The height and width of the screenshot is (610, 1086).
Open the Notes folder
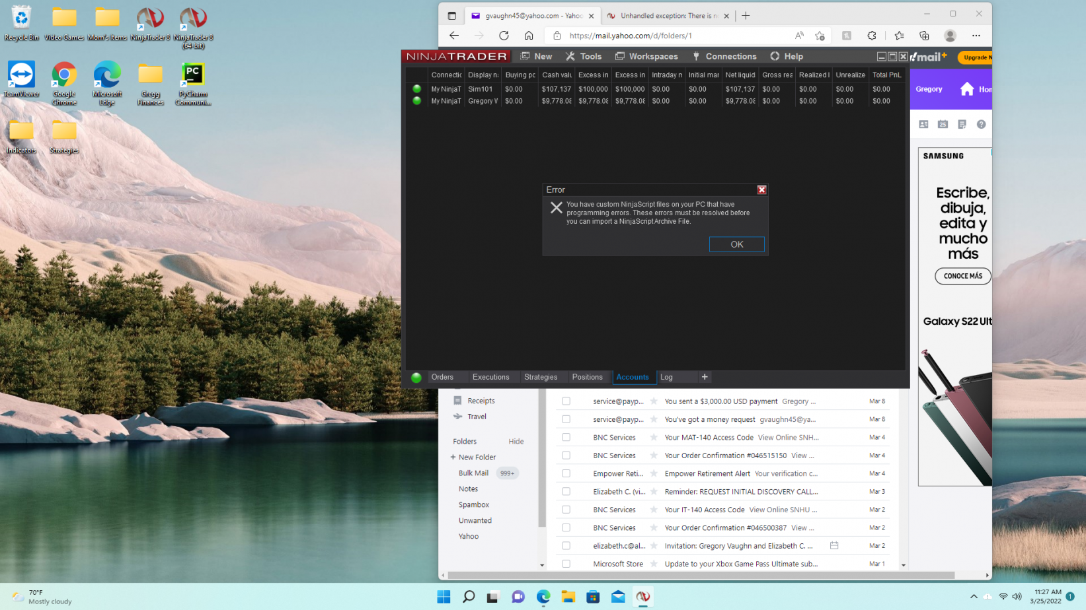[468, 489]
